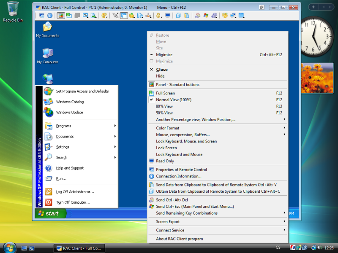Screen dimensions: 338x253
Task: Click the Switch Between Windows quick launch icon
Action: click(32, 248)
